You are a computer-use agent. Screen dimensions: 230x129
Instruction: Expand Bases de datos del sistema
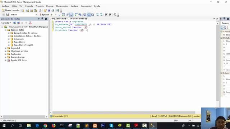pyautogui.click(x=9, y=33)
